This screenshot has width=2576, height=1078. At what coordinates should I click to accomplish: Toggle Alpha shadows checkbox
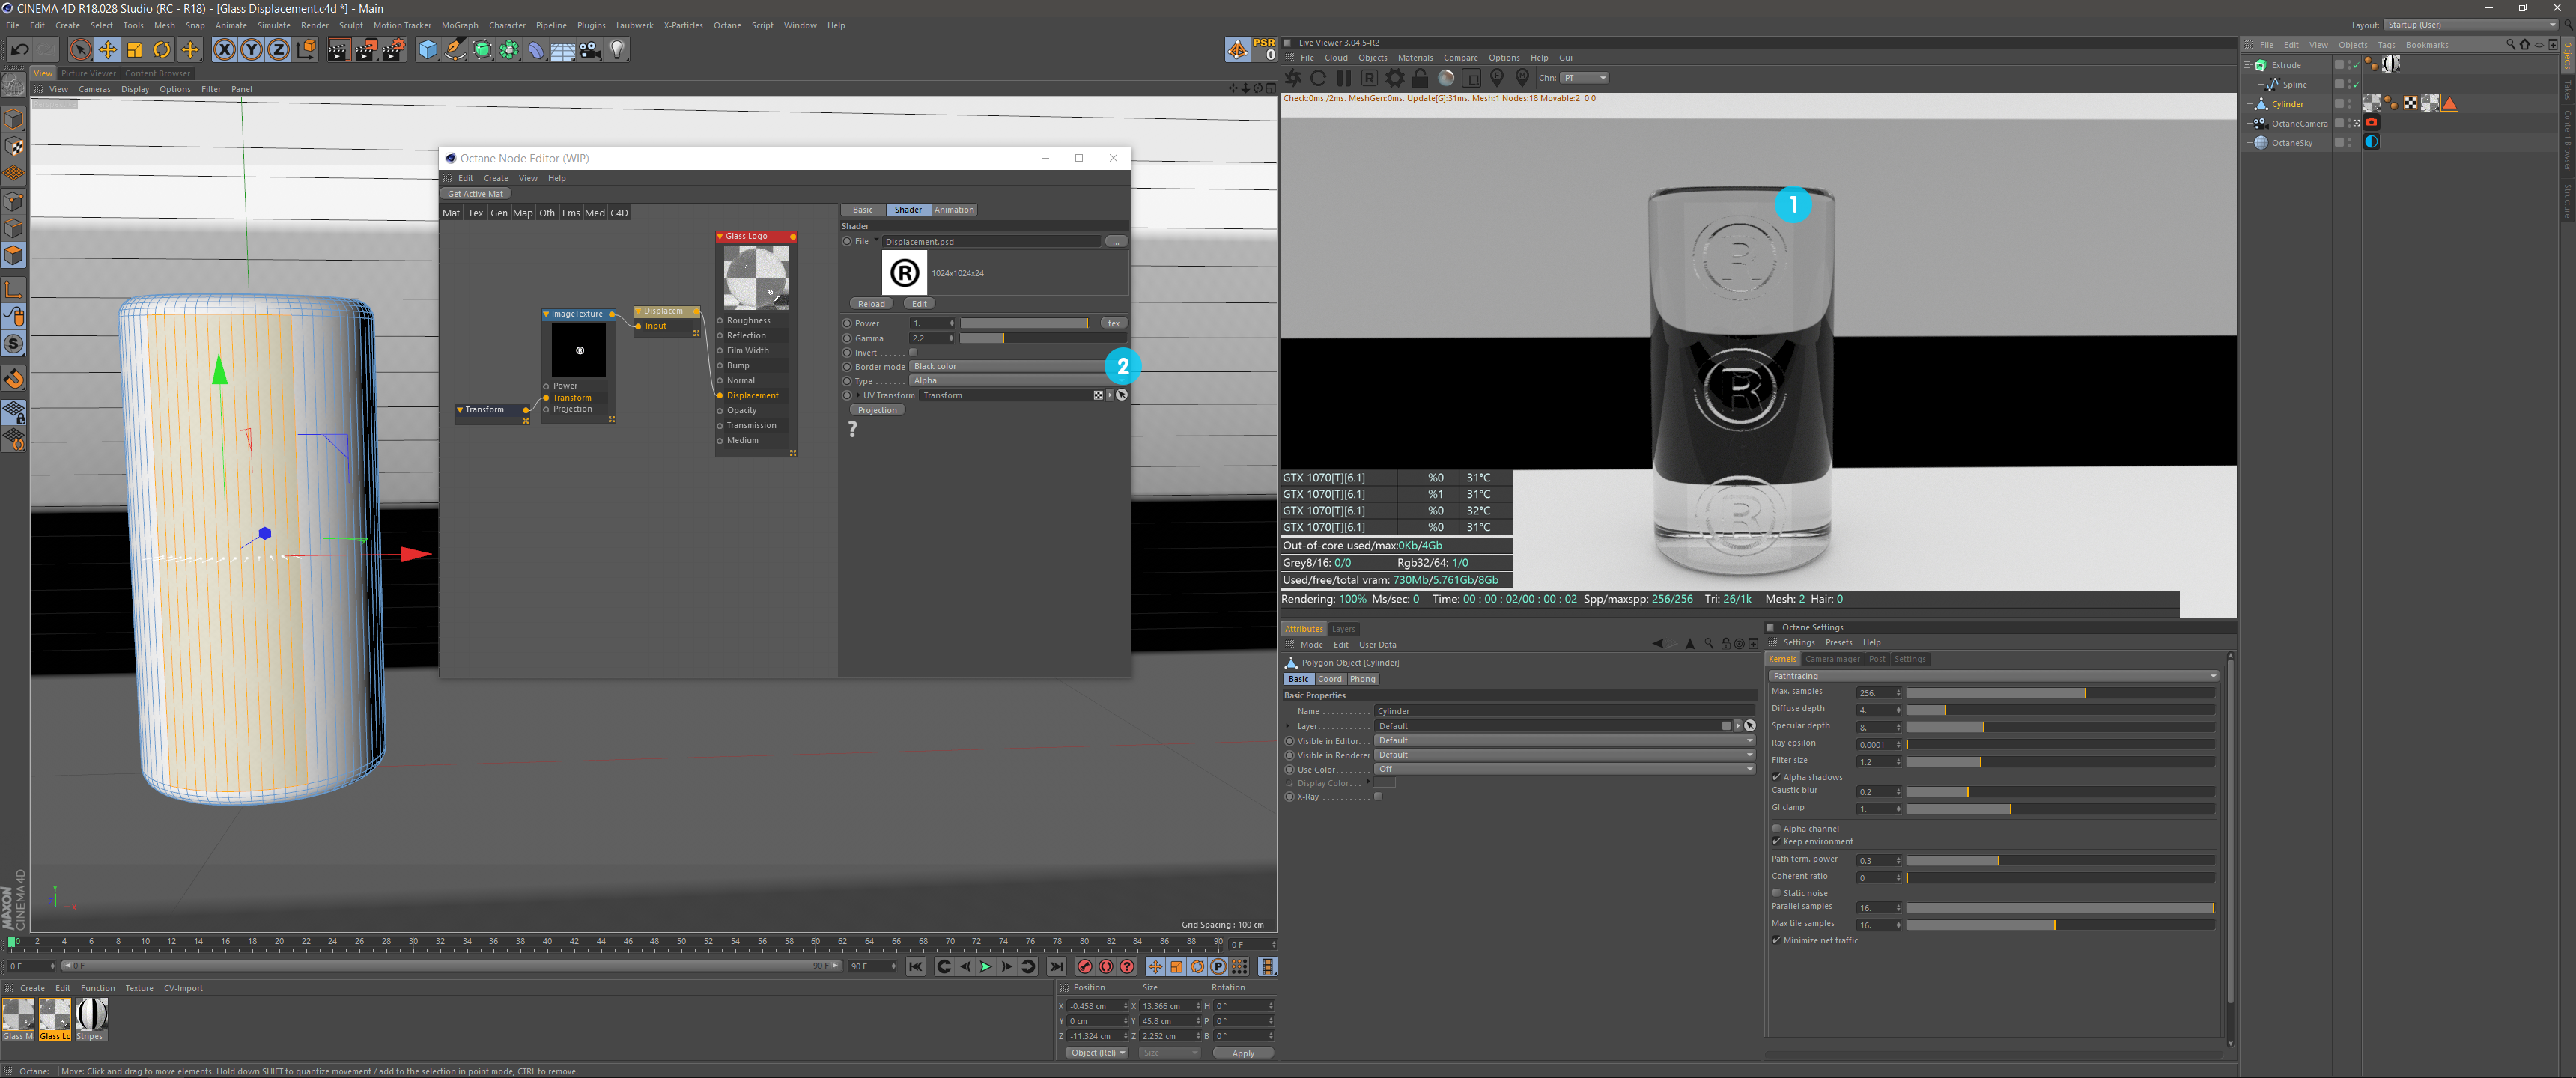[1776, 777]
